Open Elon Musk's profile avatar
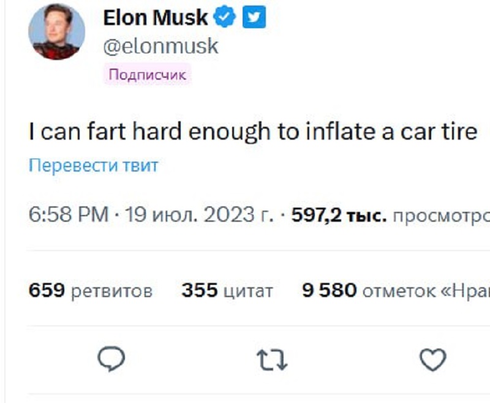The height and width of the screenshot is (403, 490). pos(57,31)
